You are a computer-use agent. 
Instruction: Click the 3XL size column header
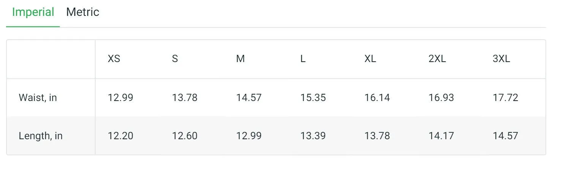tap(501, 59)
